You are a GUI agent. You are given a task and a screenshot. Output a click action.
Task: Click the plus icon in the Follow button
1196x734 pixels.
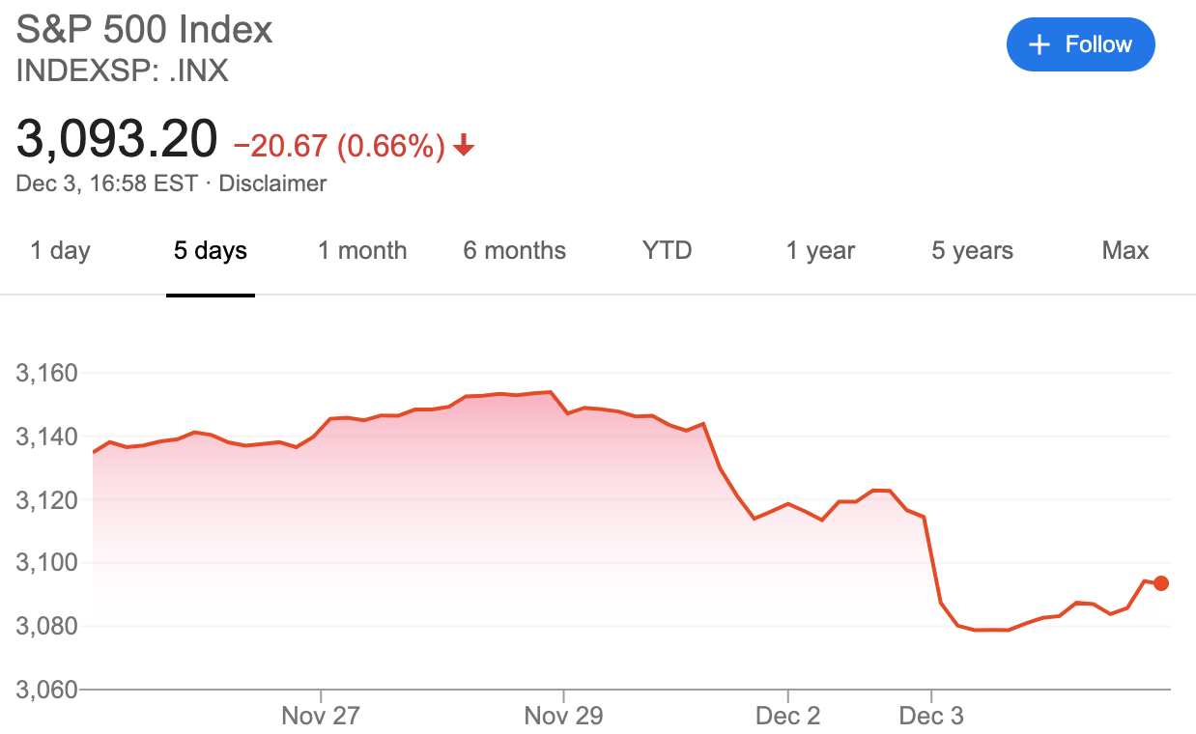pos(1039,44)
